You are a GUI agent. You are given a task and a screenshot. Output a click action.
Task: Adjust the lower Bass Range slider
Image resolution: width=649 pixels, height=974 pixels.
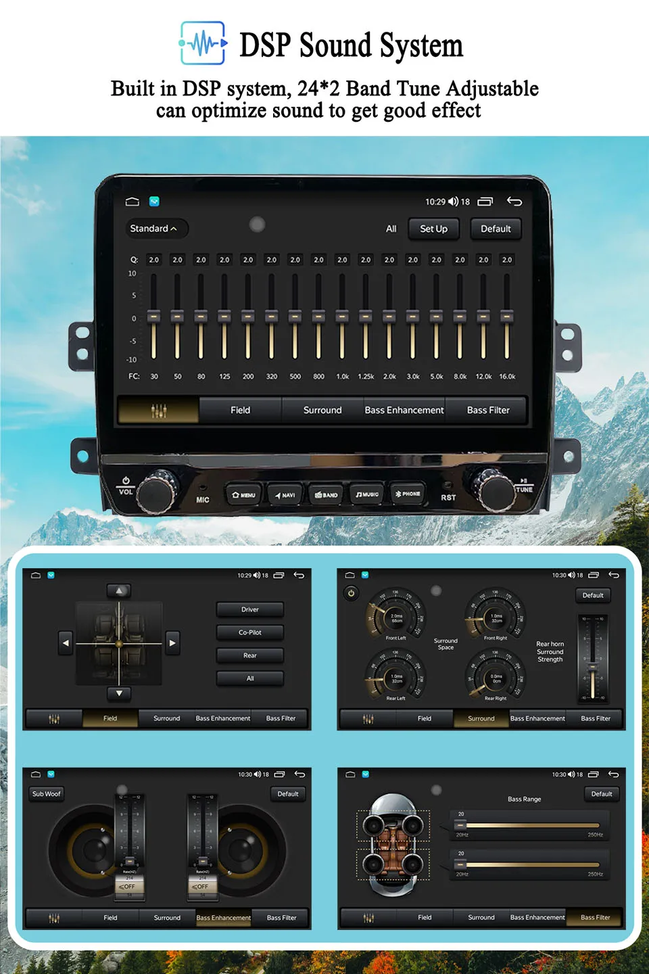tap(531, 865)
